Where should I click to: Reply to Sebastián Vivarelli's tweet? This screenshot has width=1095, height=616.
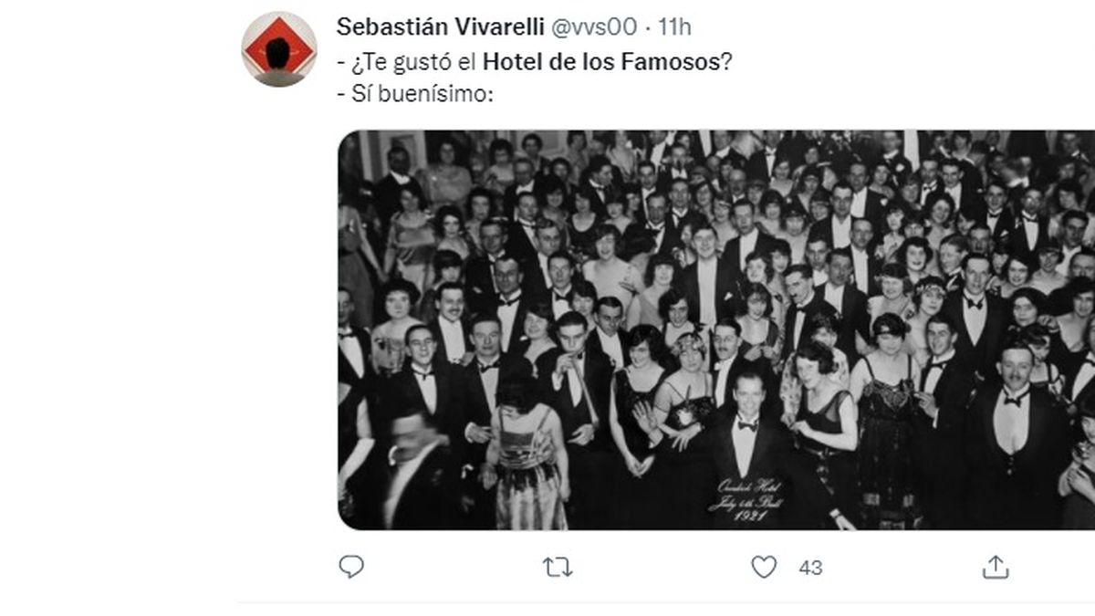click(351, 567)
